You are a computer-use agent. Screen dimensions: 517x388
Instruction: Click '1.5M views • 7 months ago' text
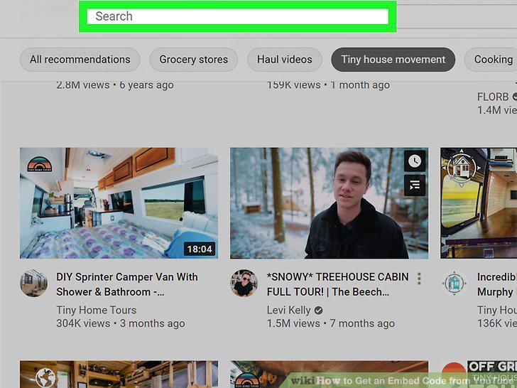click(331, 323)
